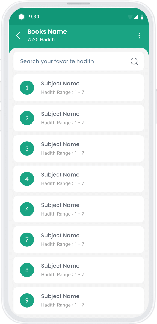
Task: Click the green circle numbered 3
Action: pos(27,148)
